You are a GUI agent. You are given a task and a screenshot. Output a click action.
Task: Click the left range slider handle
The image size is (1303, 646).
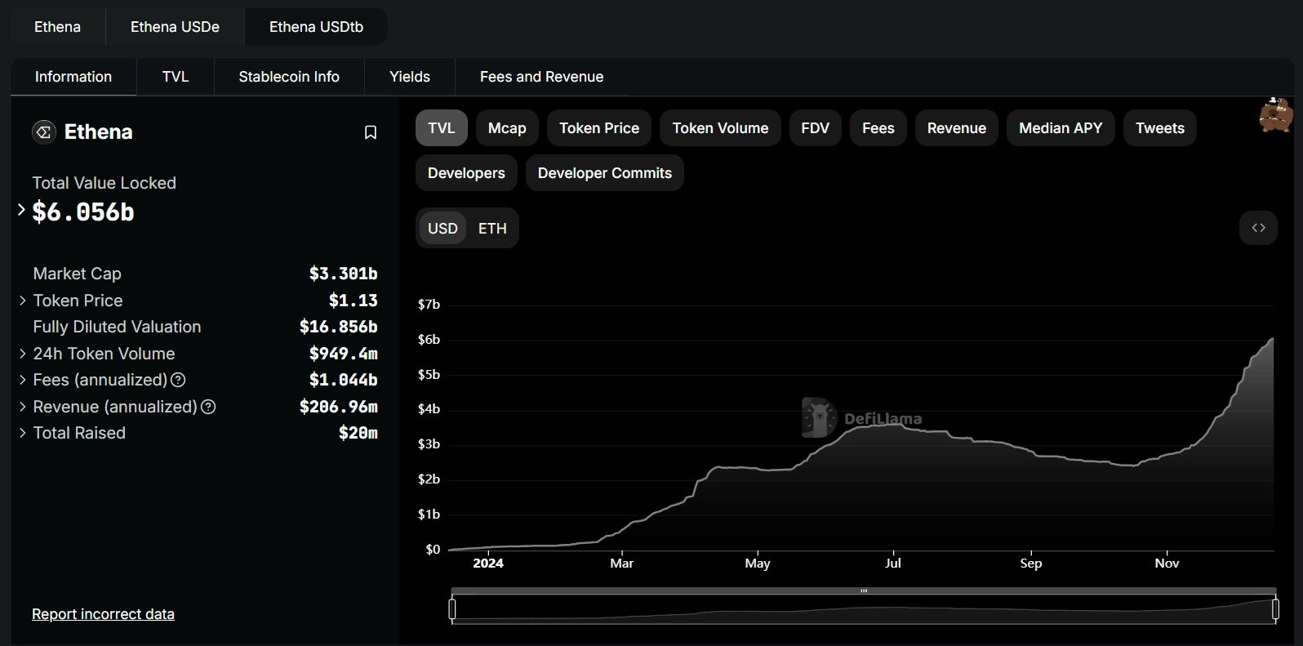click(452, 609)
